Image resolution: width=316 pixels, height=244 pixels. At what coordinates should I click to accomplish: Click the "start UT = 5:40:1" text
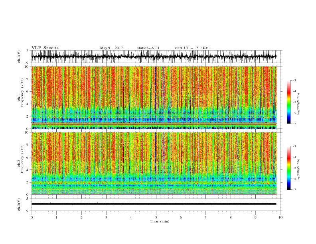pyautogui.click(x=193, y=48)
